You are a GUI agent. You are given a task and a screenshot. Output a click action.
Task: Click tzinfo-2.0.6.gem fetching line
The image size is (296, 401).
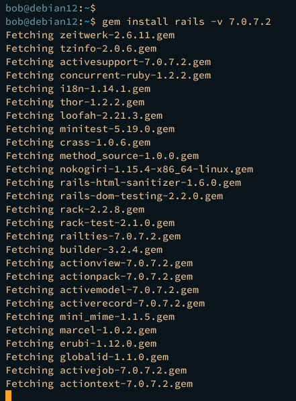81,48
